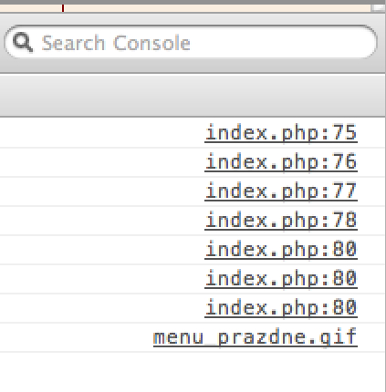The image size is (386, 392).
Task: Open the index.php:75 source link
Action: tap(281, 133)
